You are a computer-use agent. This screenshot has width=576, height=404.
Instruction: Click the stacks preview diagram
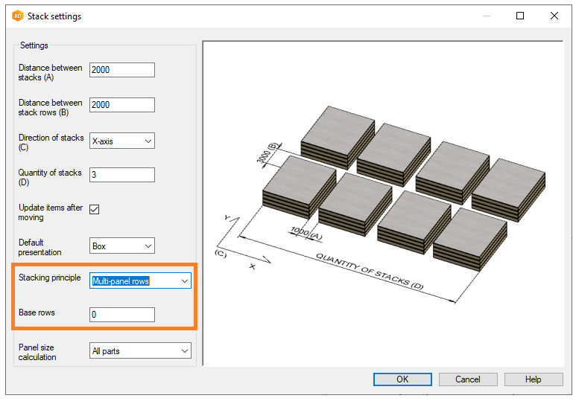tap(382, 202)
